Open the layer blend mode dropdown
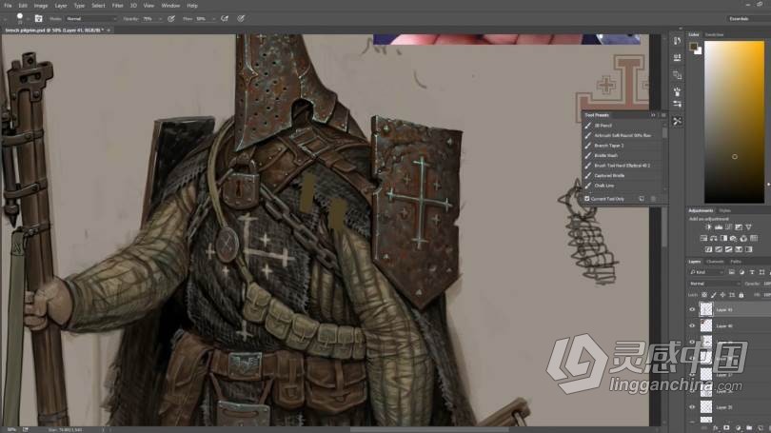Viewport: 771px width, 433px height. (x=714, y=284)
